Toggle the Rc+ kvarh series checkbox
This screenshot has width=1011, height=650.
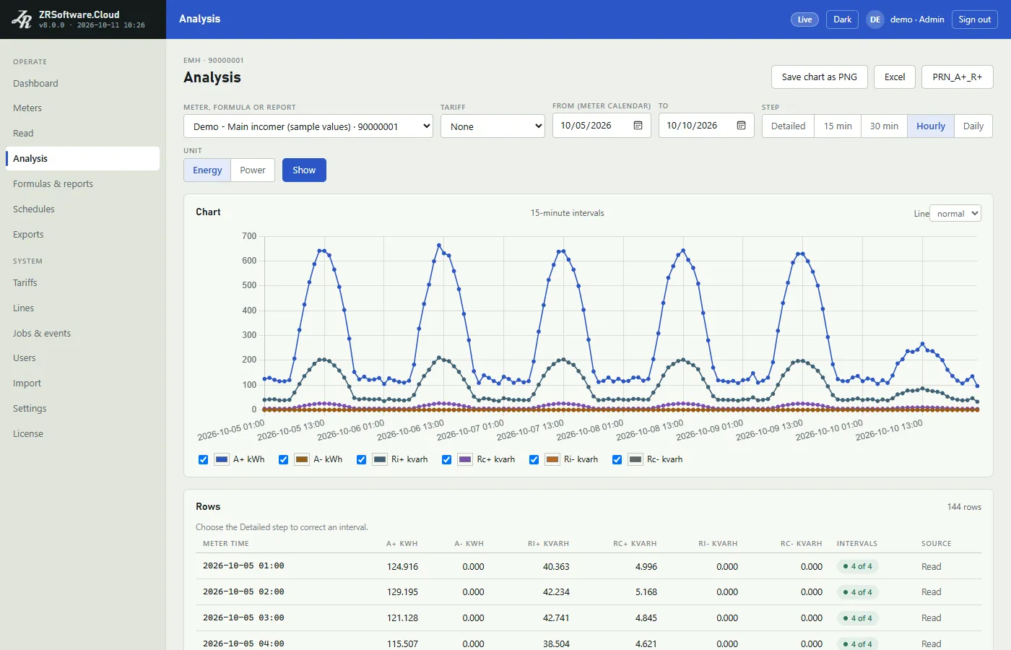pos(447,459)
